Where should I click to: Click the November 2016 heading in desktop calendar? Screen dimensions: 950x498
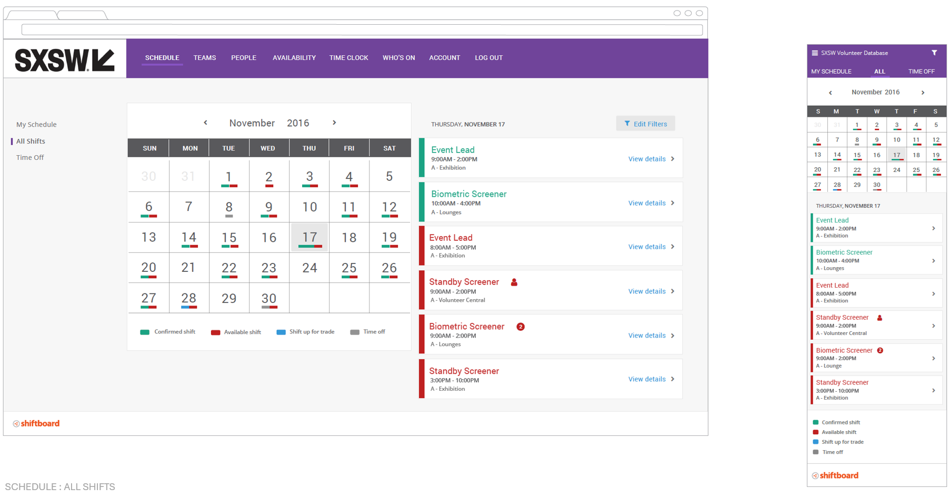(x=269, y=123)
